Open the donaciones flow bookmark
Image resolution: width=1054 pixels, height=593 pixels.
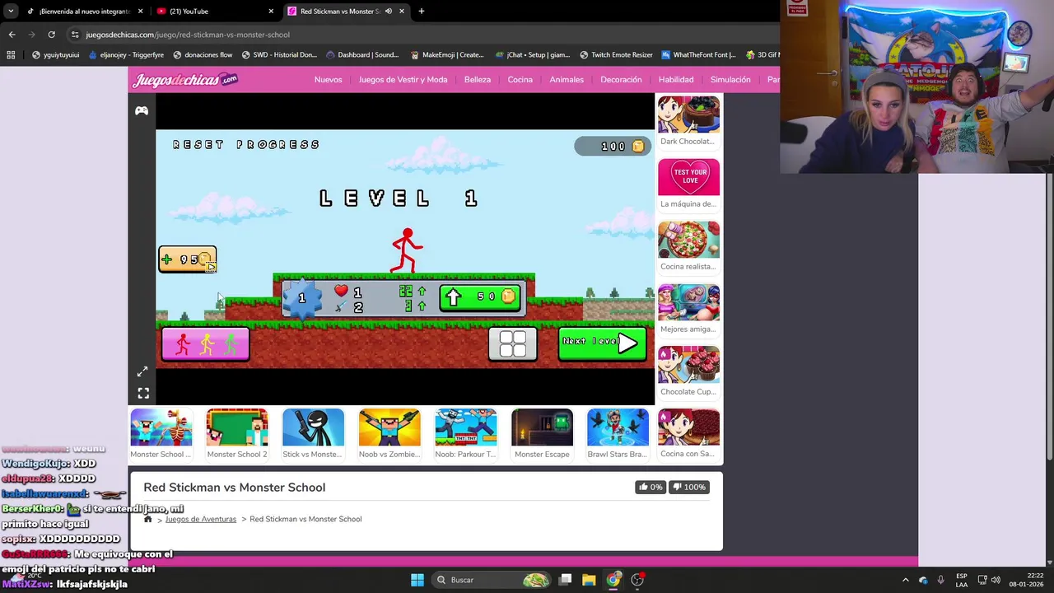[203, 55]
